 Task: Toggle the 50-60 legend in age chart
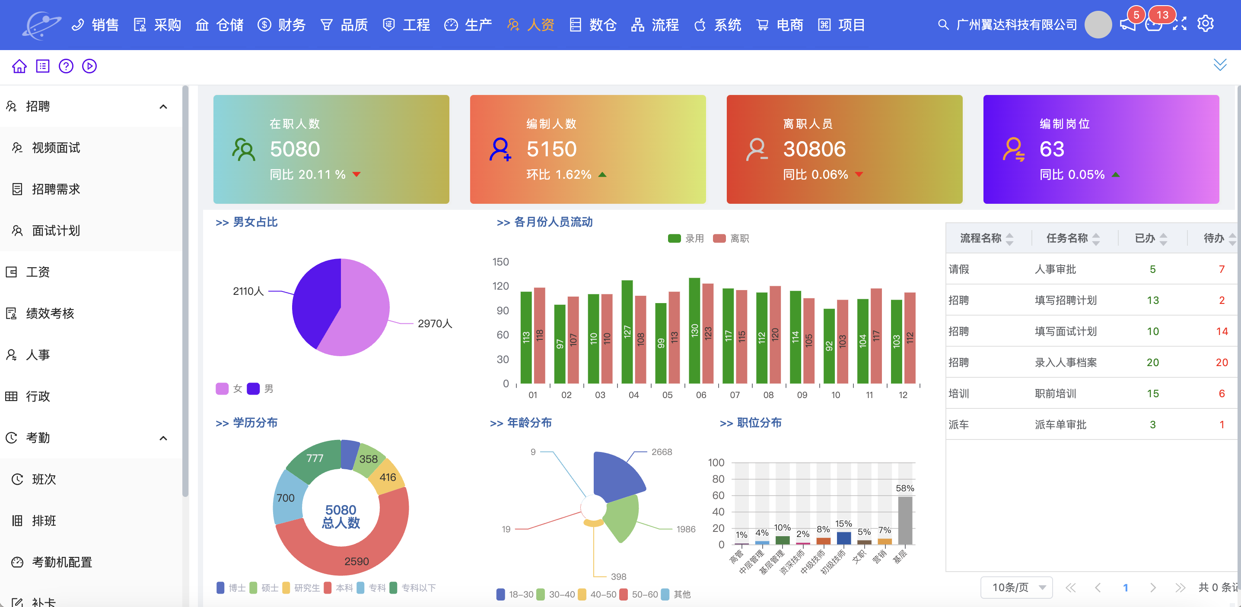638,594
